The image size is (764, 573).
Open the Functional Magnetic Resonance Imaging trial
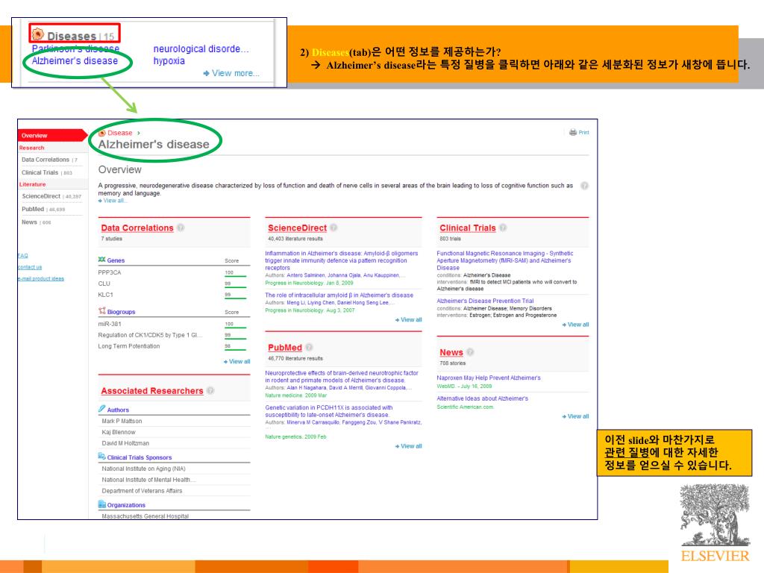(505, 260)
